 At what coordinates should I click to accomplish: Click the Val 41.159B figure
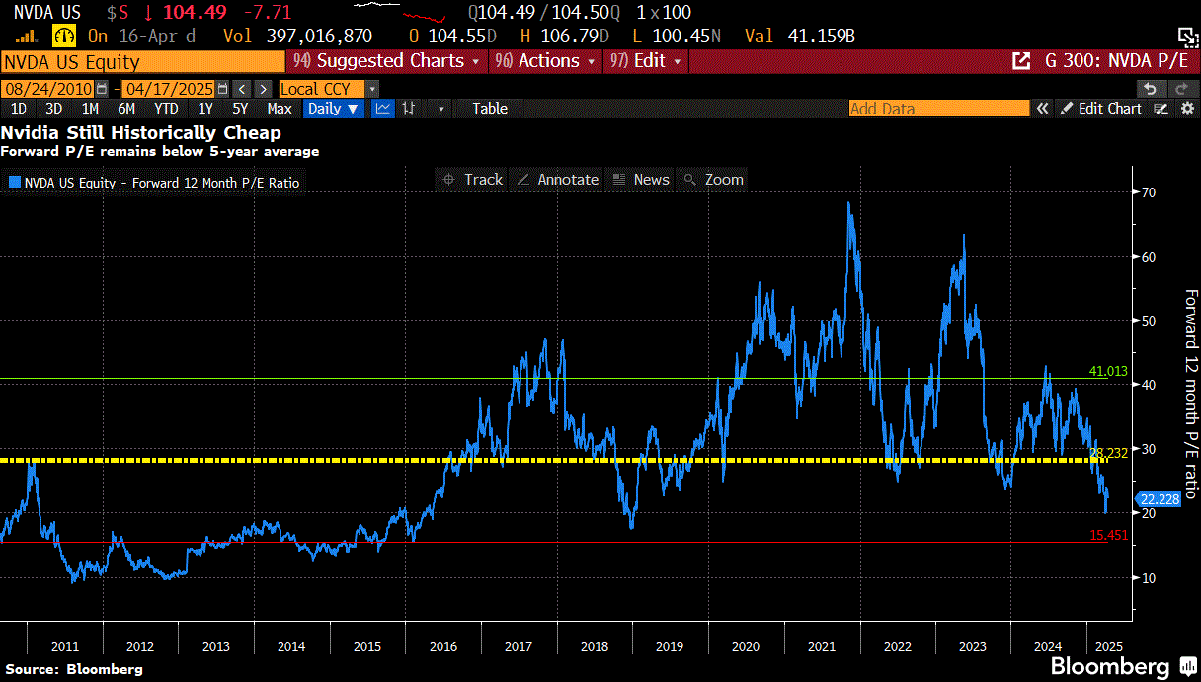point(799,37)
